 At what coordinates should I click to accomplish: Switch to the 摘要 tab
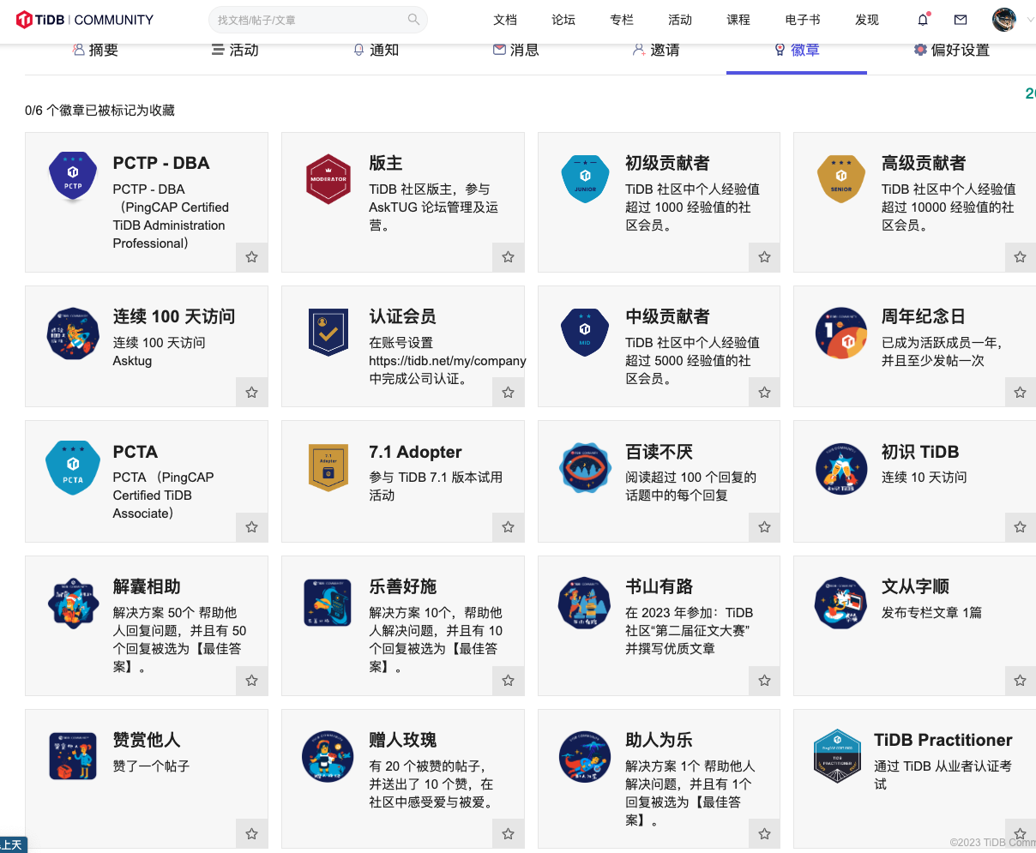click(95, 51)
